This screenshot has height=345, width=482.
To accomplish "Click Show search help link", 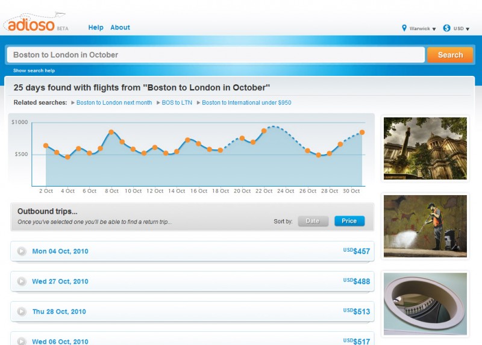I will click(x=34, y=70).
